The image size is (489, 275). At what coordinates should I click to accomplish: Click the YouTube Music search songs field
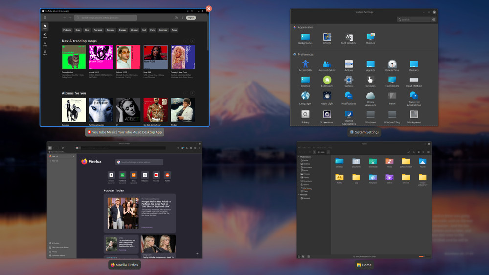coord(108,18)
